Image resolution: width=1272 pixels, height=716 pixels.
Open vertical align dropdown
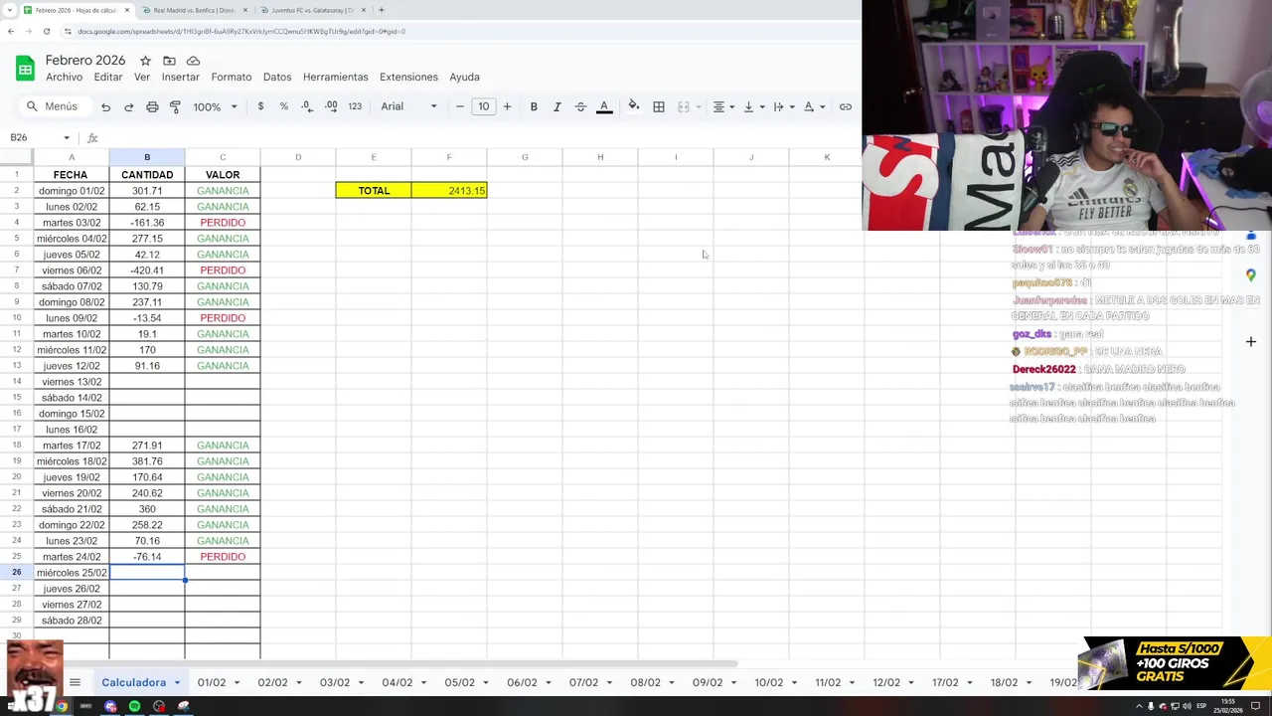click(753, 106)
